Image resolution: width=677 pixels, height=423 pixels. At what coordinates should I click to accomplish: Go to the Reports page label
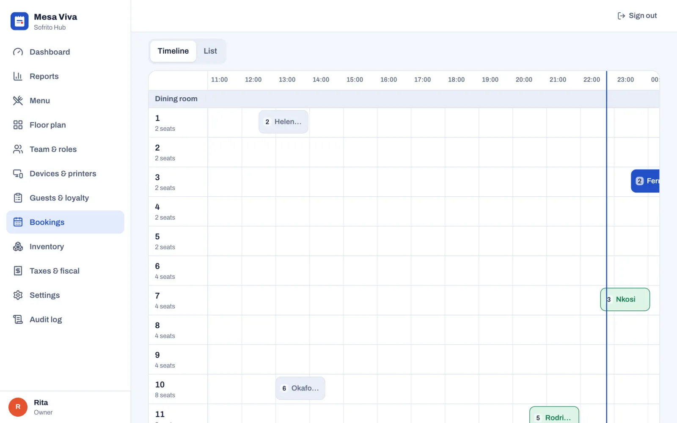pyautogui.click(x=44, y=76)
